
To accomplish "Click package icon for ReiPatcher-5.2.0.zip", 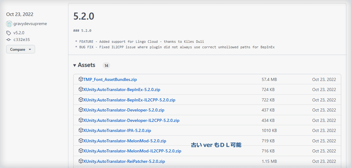I will (81, 161).
